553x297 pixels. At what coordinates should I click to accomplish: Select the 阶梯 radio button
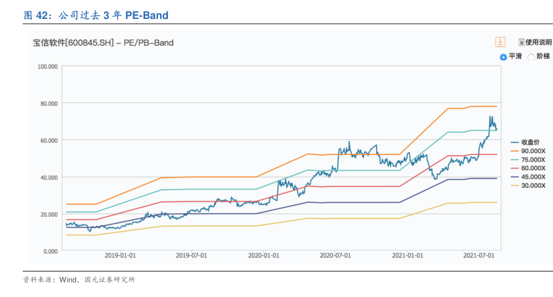531,57
